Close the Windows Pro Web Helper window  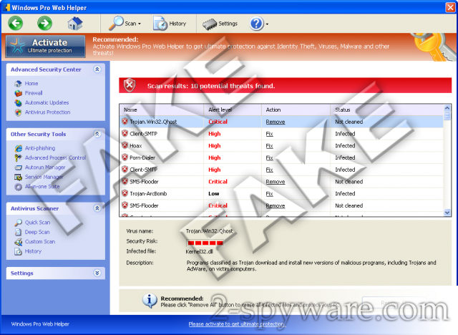[450, 7]
